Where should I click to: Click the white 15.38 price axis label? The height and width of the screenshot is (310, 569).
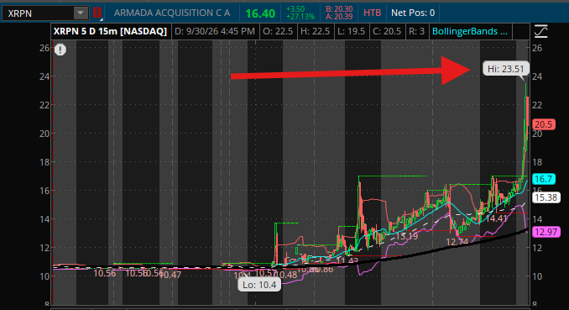coord(546,197)
